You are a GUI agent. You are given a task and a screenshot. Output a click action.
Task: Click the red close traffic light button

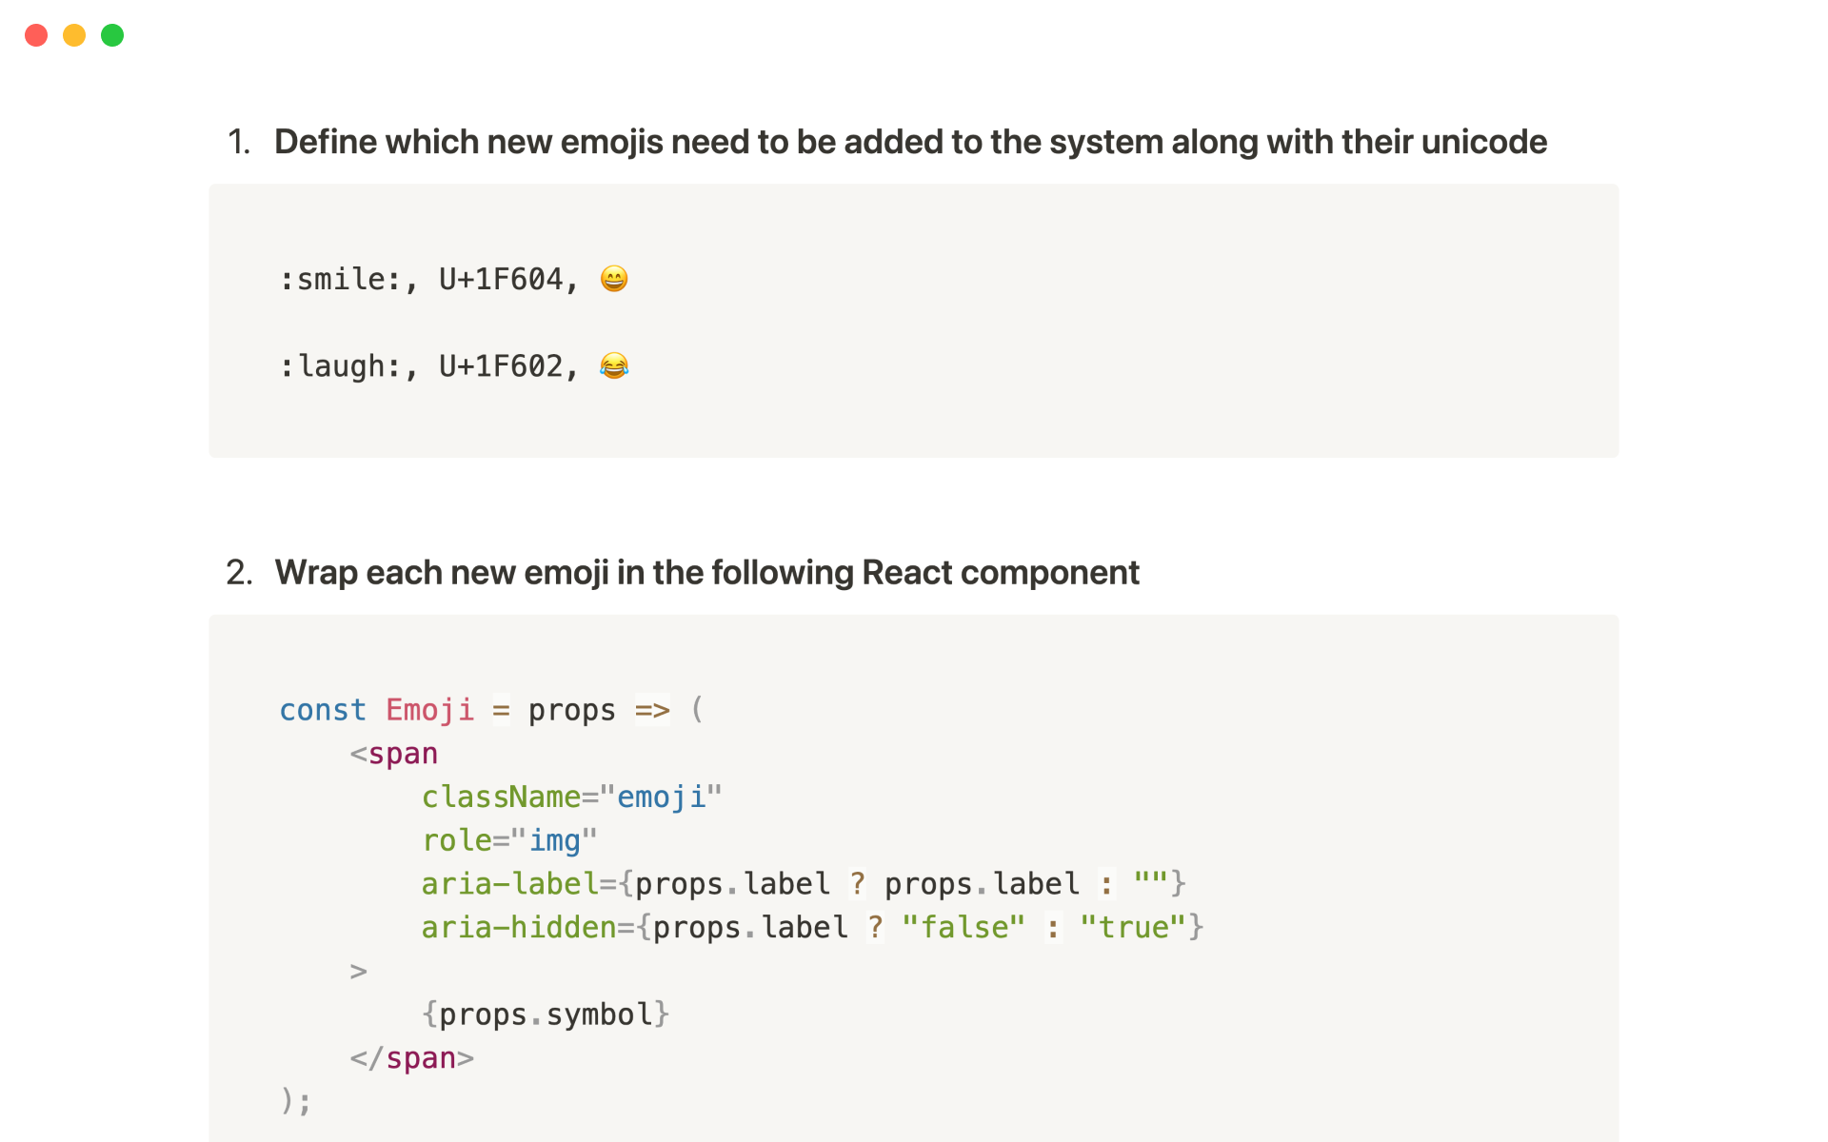(36, 35)
